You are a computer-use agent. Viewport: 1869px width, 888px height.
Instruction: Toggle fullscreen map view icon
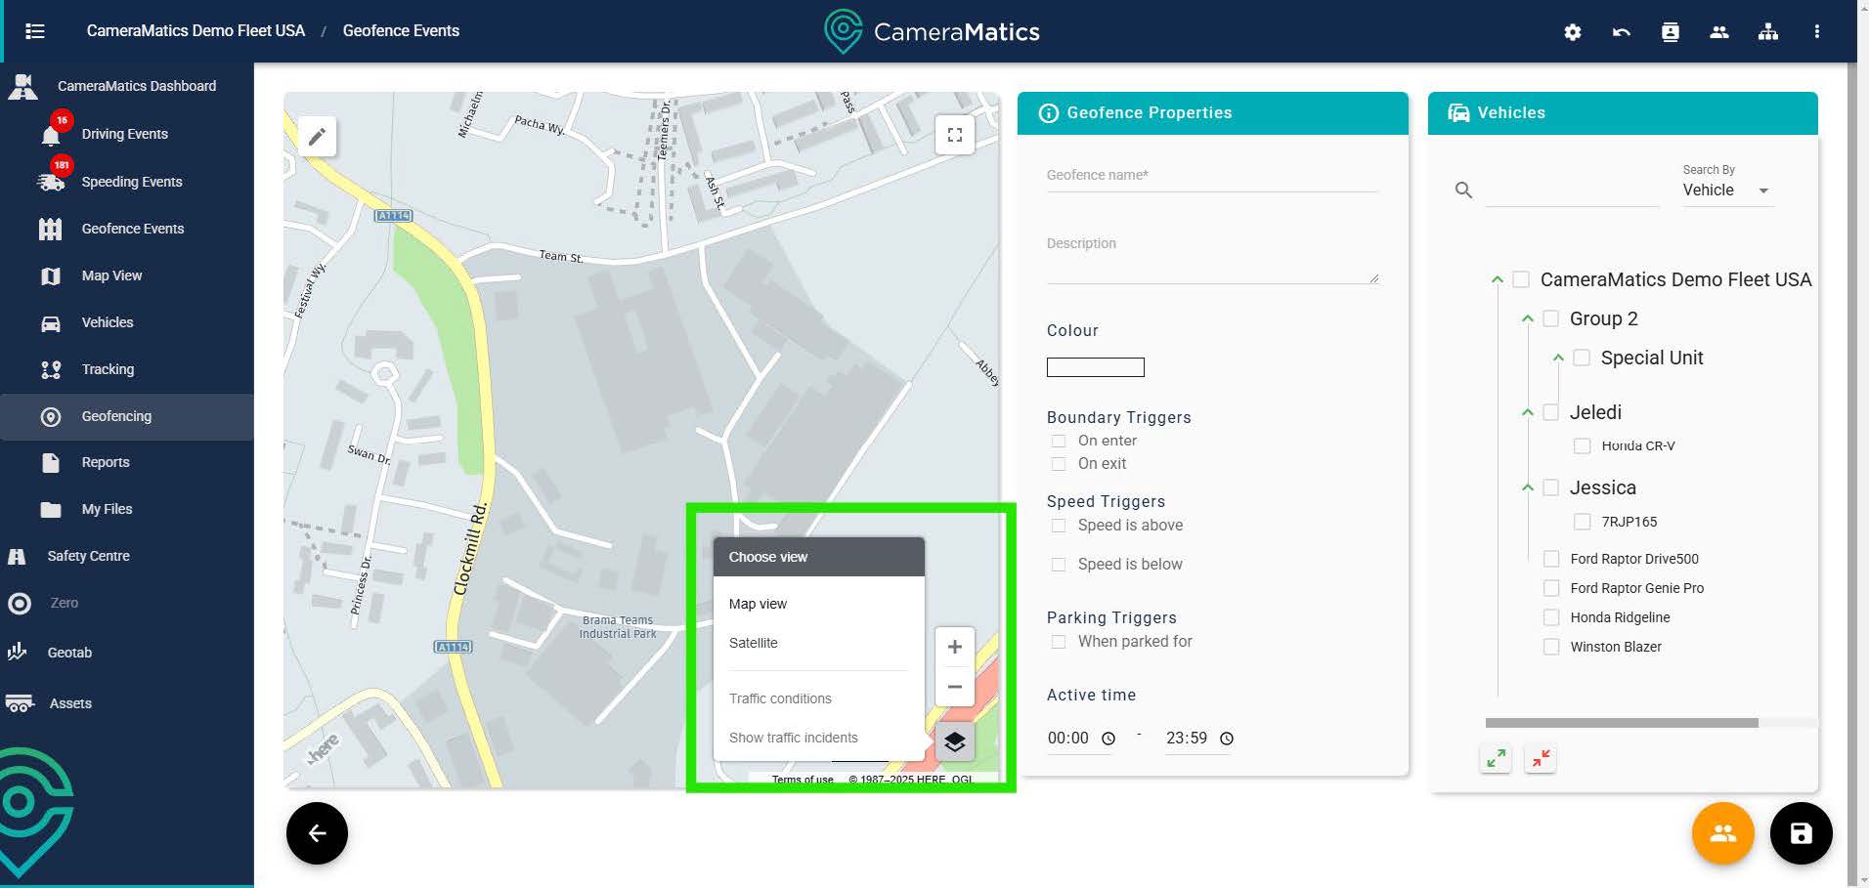point(954,136)
